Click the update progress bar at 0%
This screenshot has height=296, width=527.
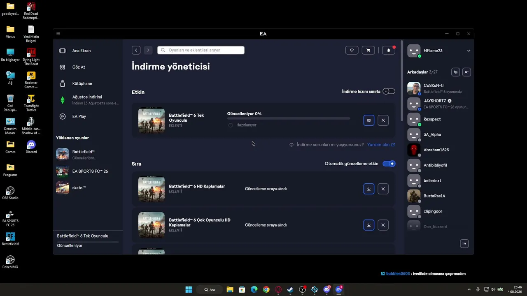point(289,118)
